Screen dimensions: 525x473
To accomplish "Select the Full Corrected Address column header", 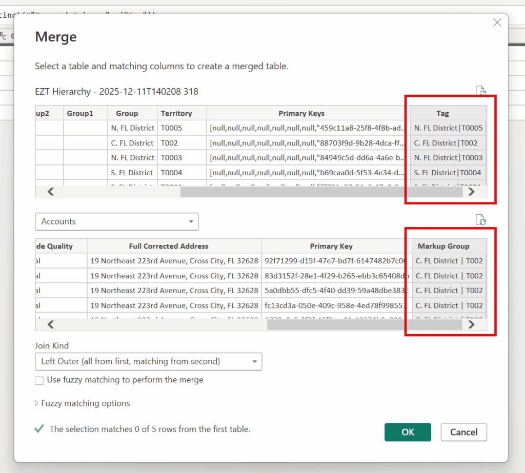I will 174,246.
